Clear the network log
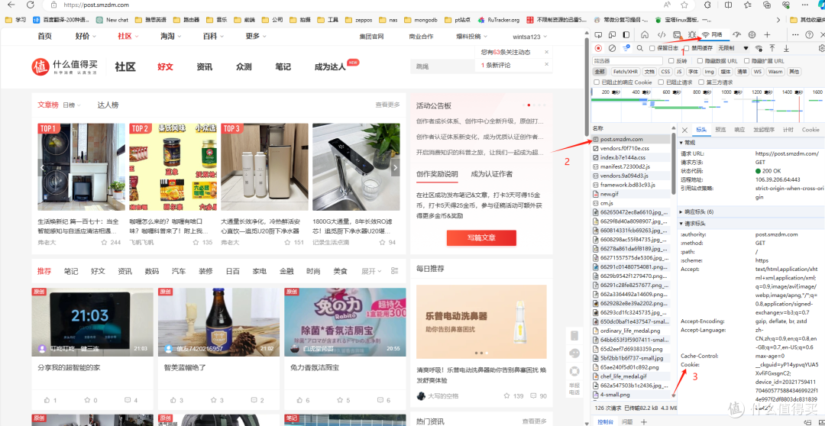Screen dimensions: 825x426 [x=612, y=48]
